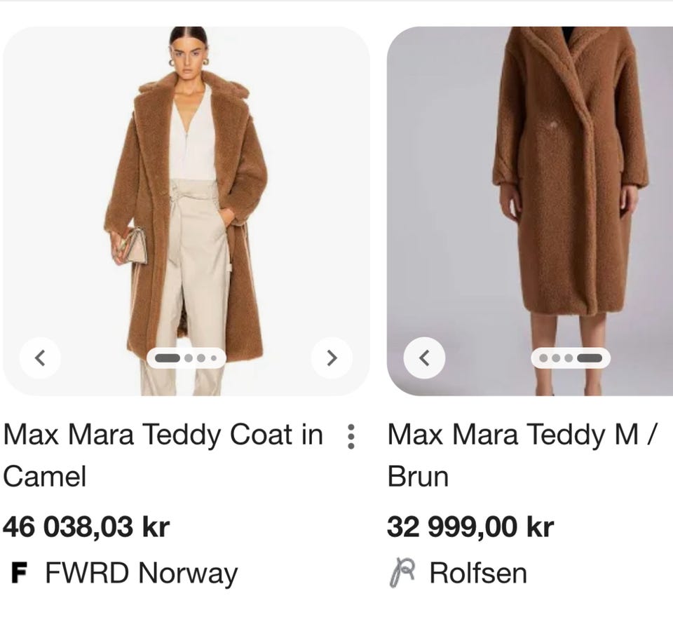Screen dimensions: 673x631
Task: Select first image indicator on Camel coat
Action: coord(168,358)
